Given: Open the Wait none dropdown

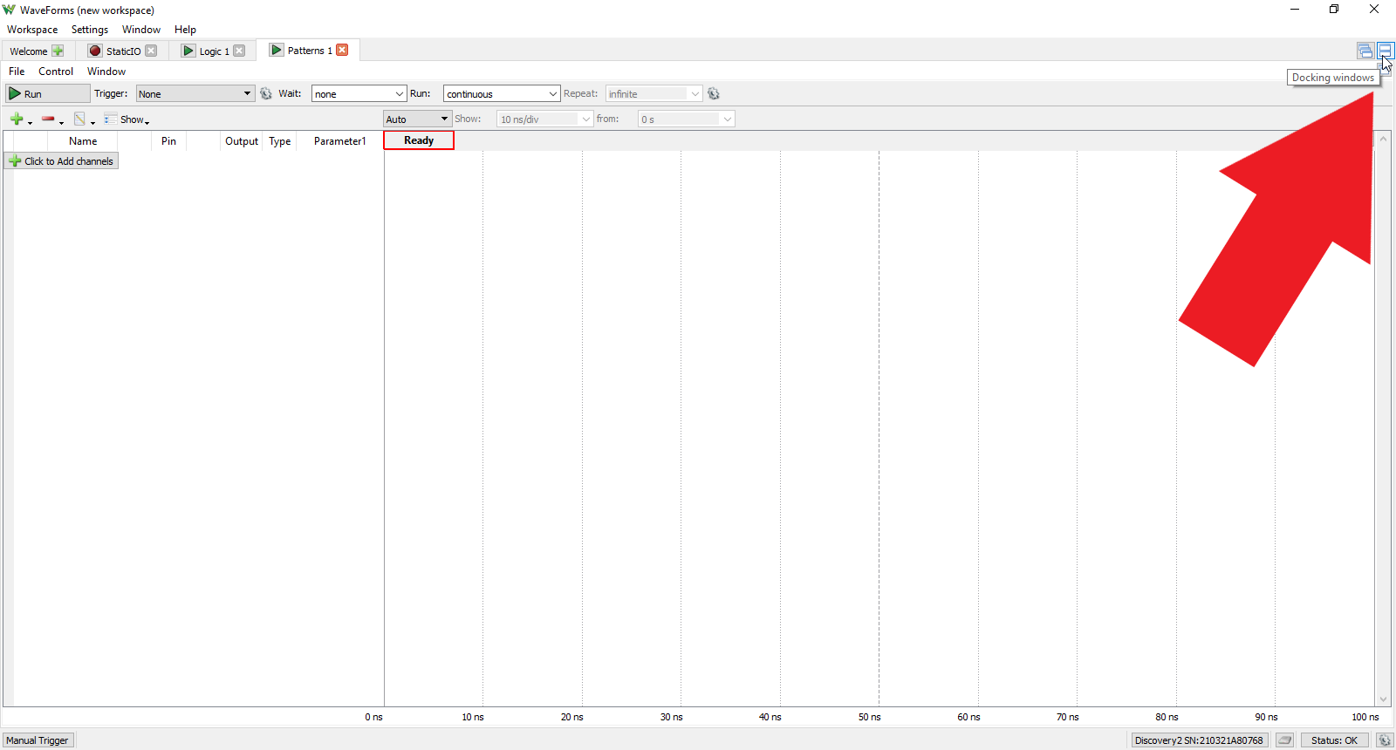Looking at the screenshot, I should 359,93.
